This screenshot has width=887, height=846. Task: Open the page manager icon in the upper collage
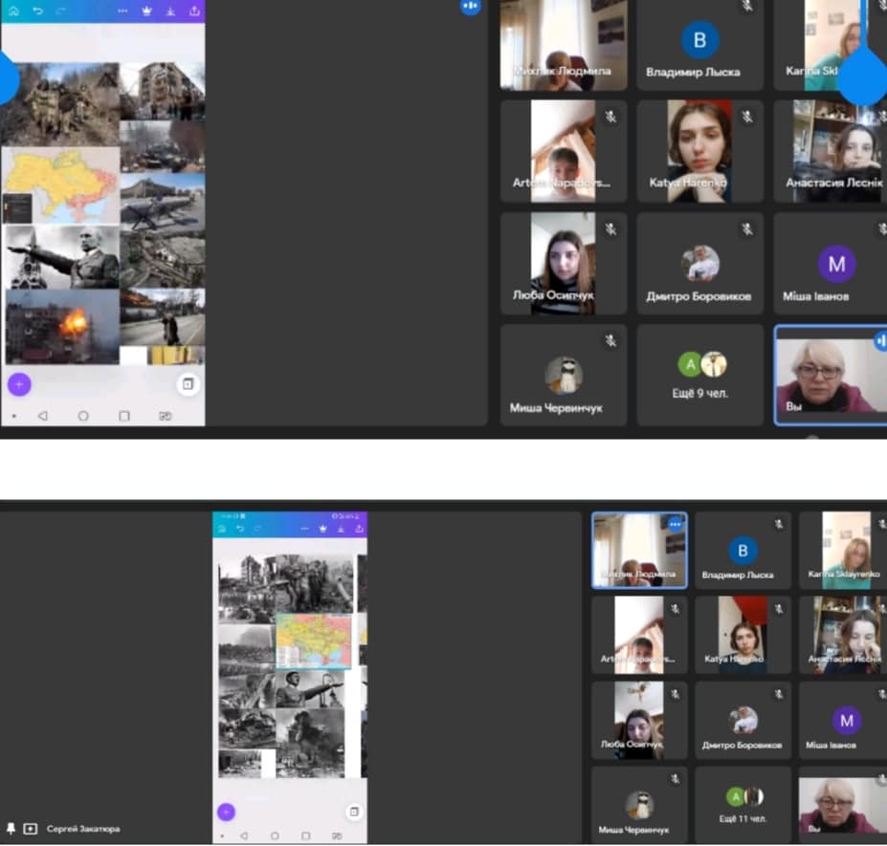coord(188,384)
